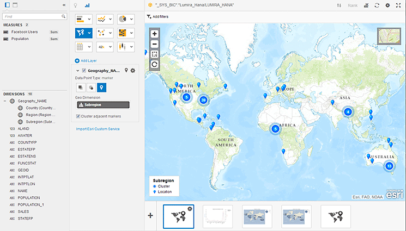Screen dimensions: 406x231
Task: Select the heat map icon
Action: click(122, 33)
